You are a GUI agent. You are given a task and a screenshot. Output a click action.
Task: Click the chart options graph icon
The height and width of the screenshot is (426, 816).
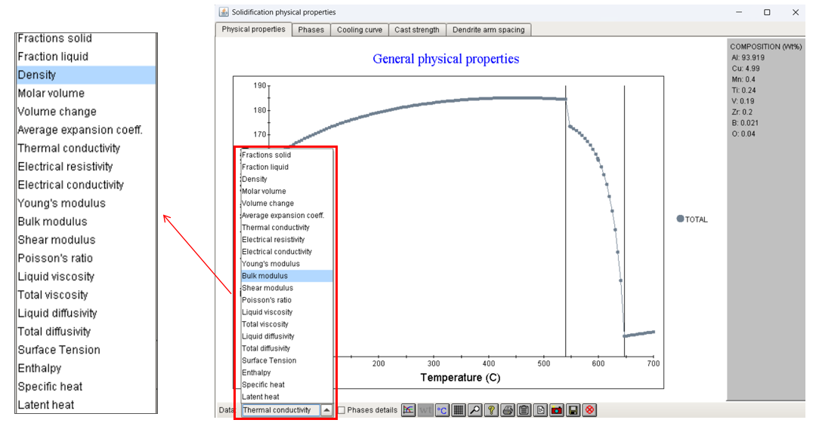click(x=409, y=410)
